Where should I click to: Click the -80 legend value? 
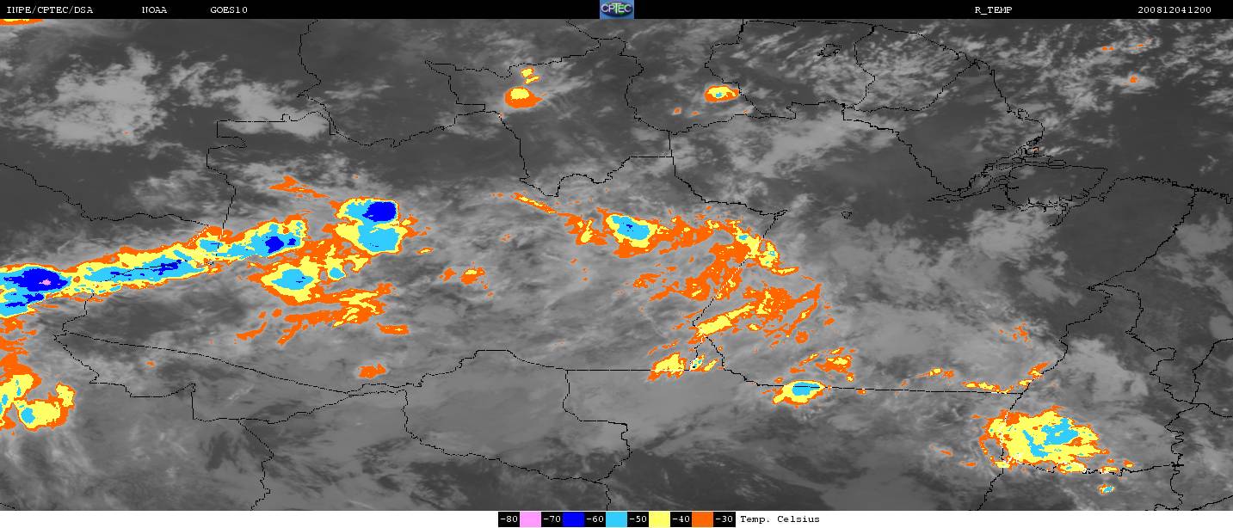point(509,519)
